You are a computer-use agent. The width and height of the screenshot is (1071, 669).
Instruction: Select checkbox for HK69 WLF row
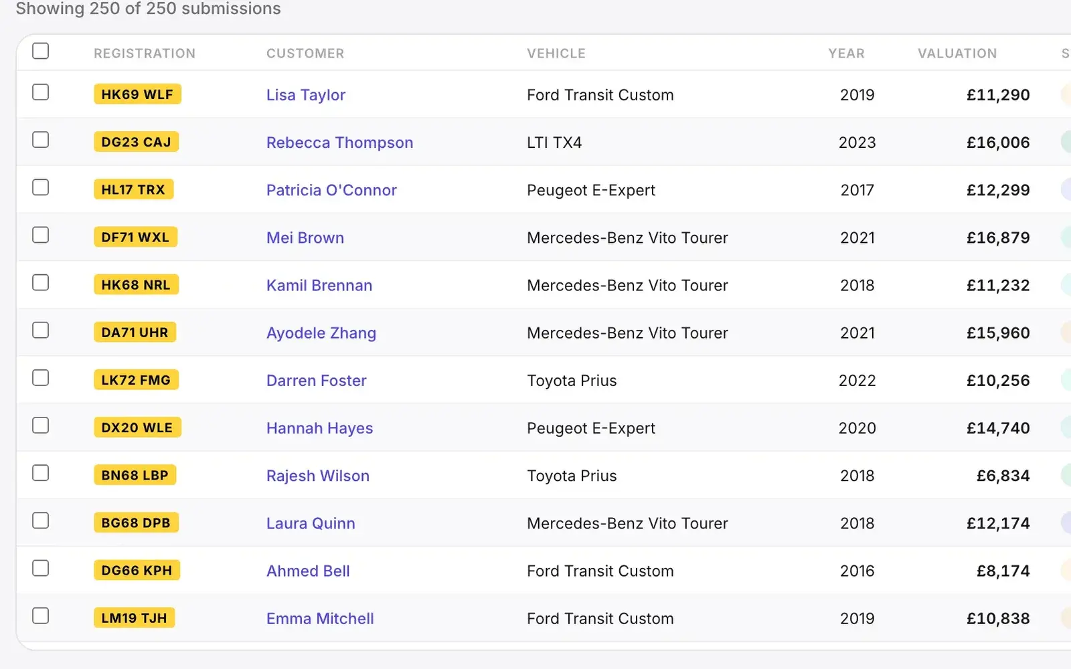point(41,92)
